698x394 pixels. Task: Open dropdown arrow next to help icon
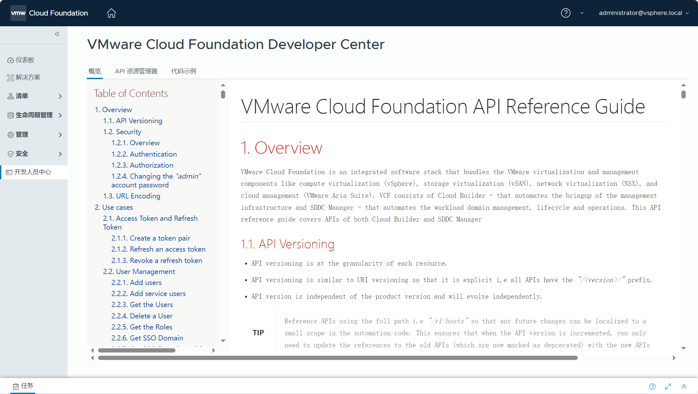pyautogui.click(x=582, y=13)
